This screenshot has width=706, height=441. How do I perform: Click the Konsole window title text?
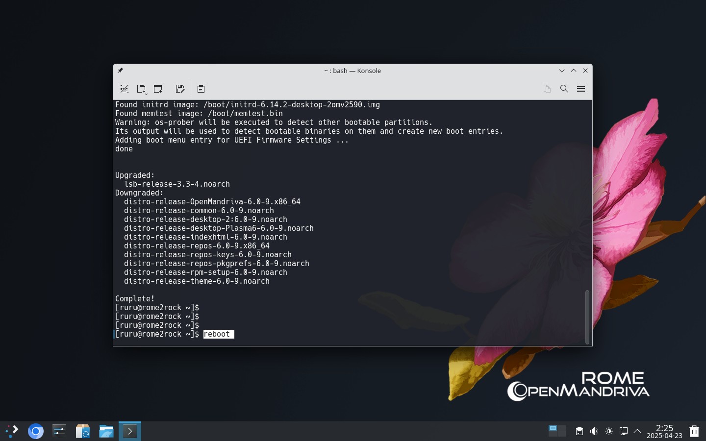353,71
